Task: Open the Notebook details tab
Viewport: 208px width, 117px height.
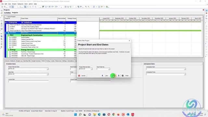Action: (13, 61)
